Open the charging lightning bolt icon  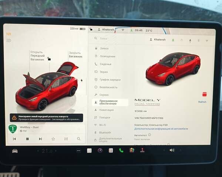coord(81,80)
